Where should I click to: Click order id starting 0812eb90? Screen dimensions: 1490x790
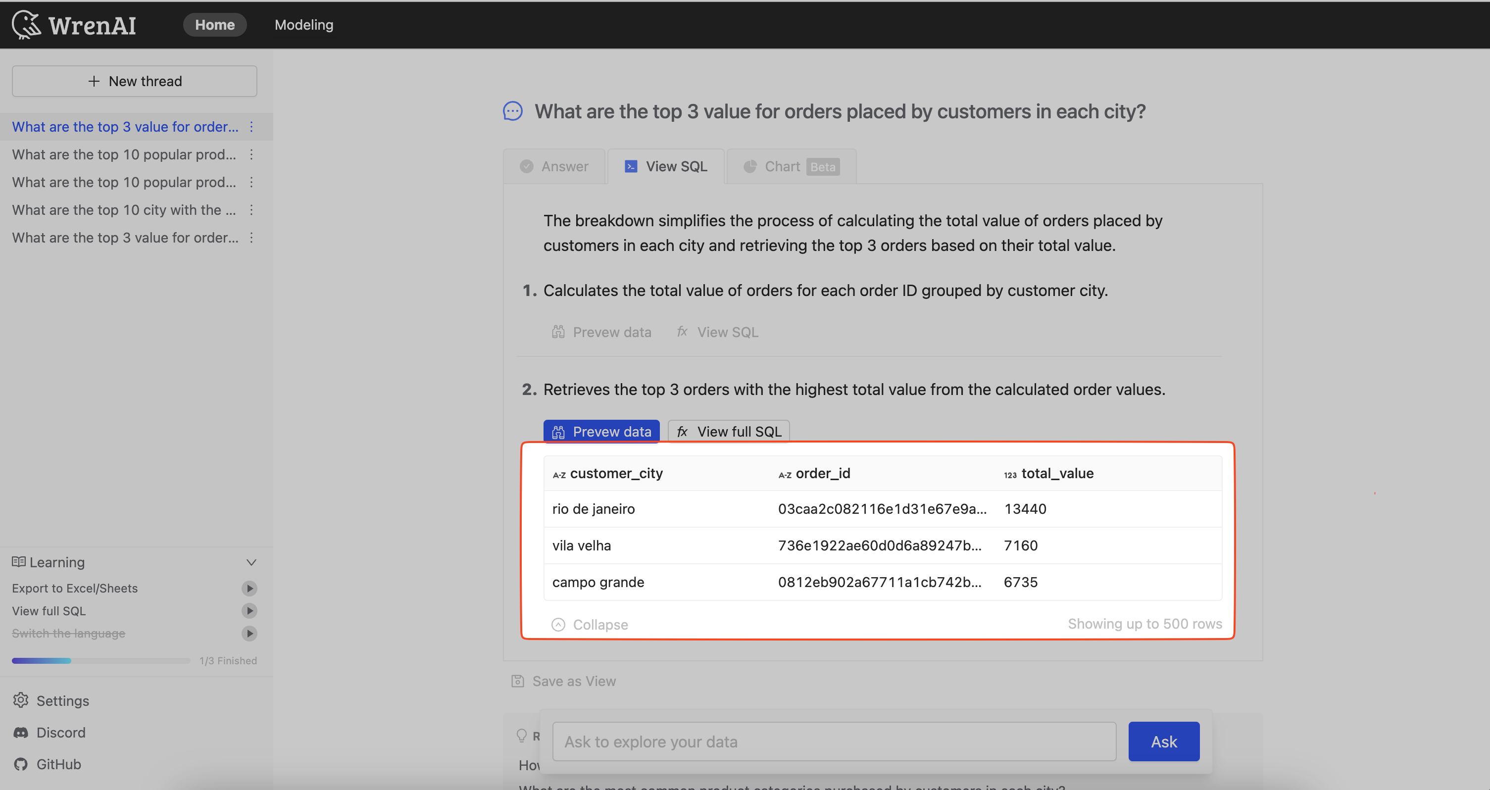pyautogui.click(x=882, y=582)
